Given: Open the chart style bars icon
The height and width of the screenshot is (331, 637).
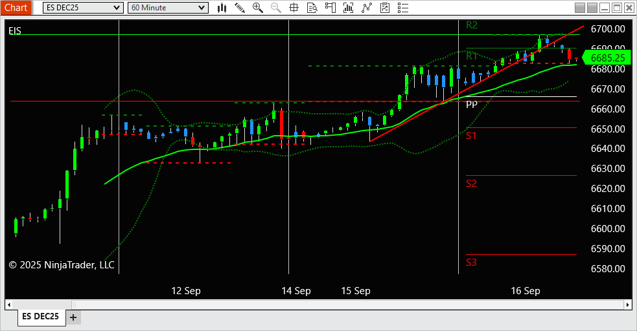Looking at the screenshot, I should click(222, 8).
